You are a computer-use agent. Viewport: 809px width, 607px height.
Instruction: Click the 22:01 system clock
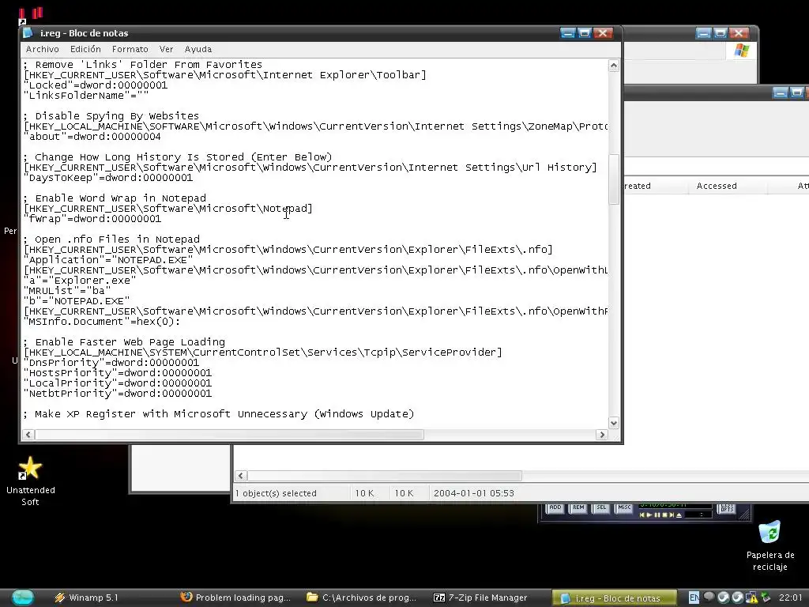pyautogui.click(x=790, y=598)
